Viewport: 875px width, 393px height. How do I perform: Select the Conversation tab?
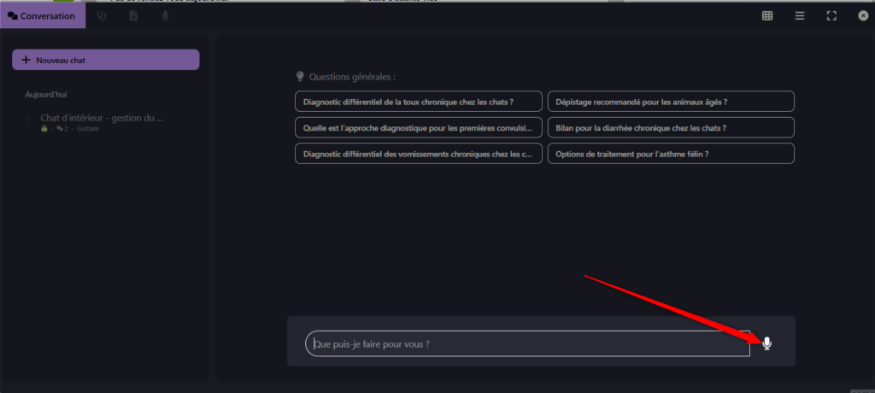(x=43, y=15)
